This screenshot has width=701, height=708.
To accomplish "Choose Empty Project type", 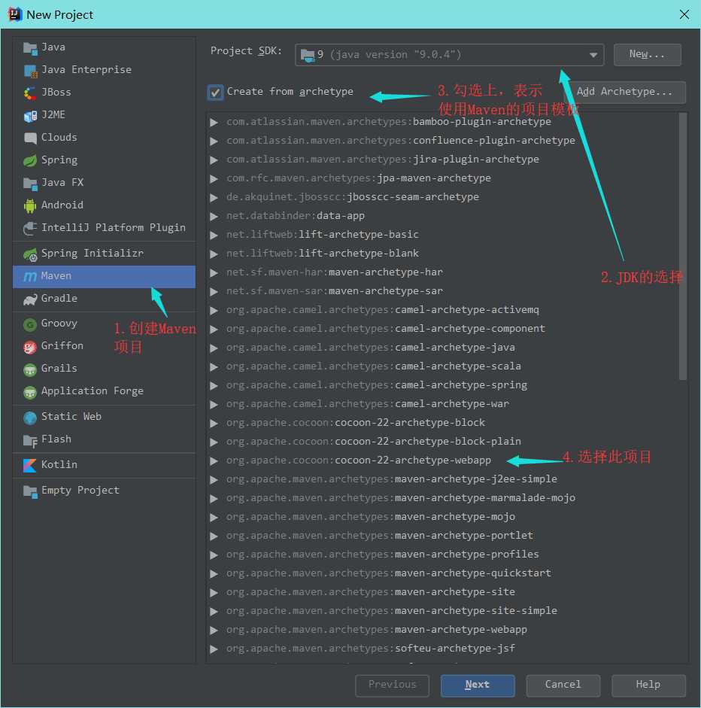I will [x=105, y=491].
